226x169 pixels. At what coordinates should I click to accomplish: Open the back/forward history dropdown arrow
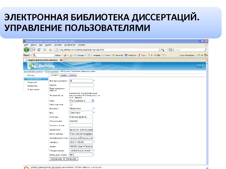tap(35, 50)
